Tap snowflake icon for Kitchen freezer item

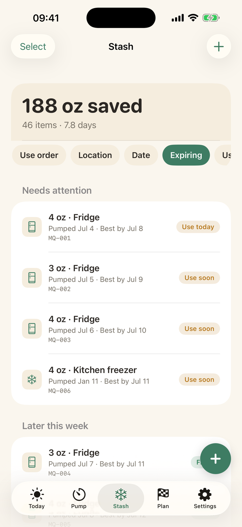point(32,379)
